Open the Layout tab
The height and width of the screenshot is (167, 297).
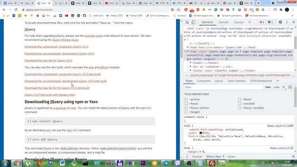pos(219,81)
